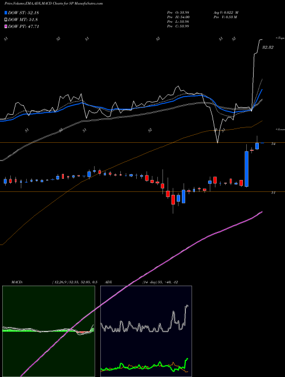Click the 52.32 price label near the spike
Screen dimensions: 285x377
267,47
